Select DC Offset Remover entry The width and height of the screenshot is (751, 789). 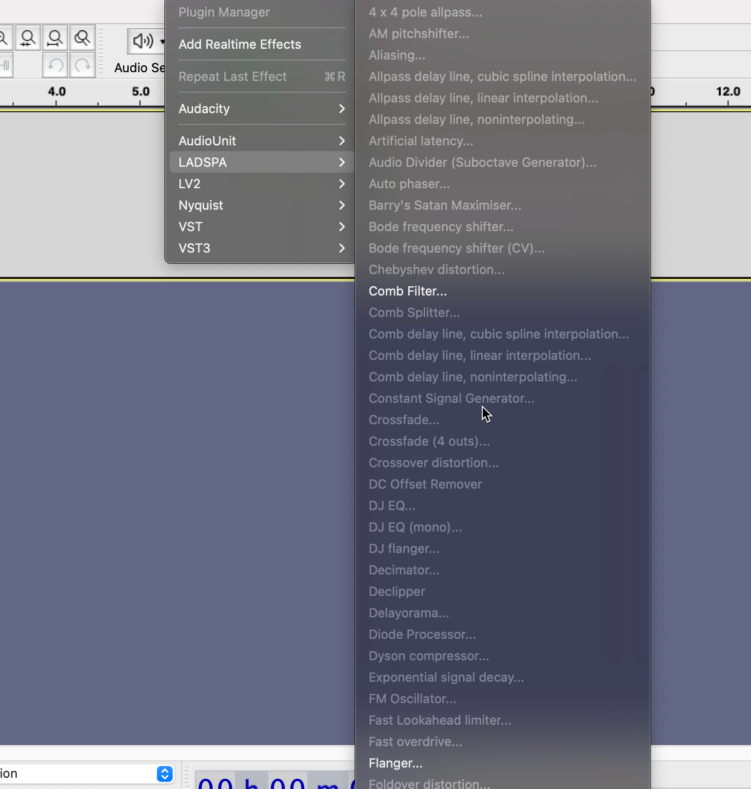[503, 484]
